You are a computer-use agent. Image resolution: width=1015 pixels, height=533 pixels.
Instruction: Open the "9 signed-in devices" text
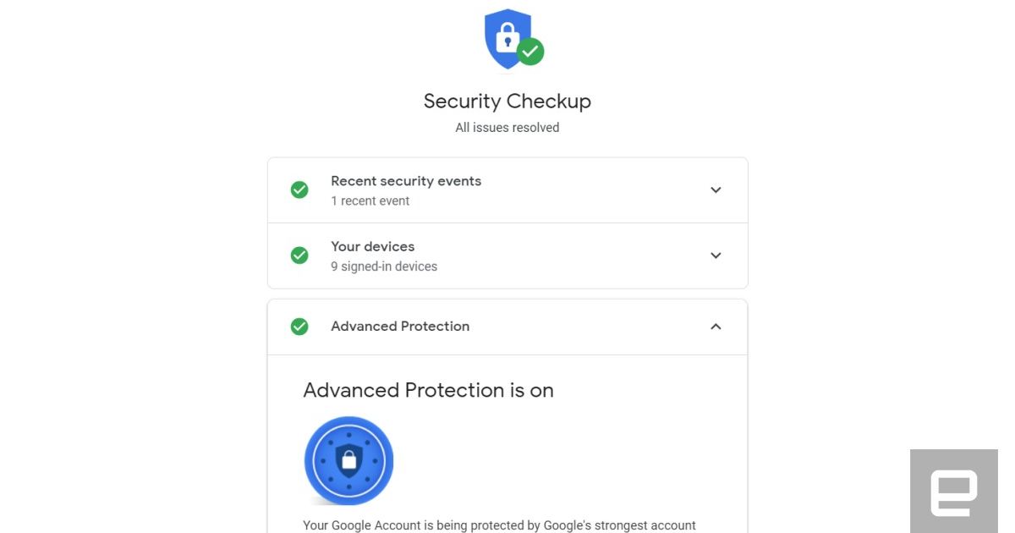(384, 266)
